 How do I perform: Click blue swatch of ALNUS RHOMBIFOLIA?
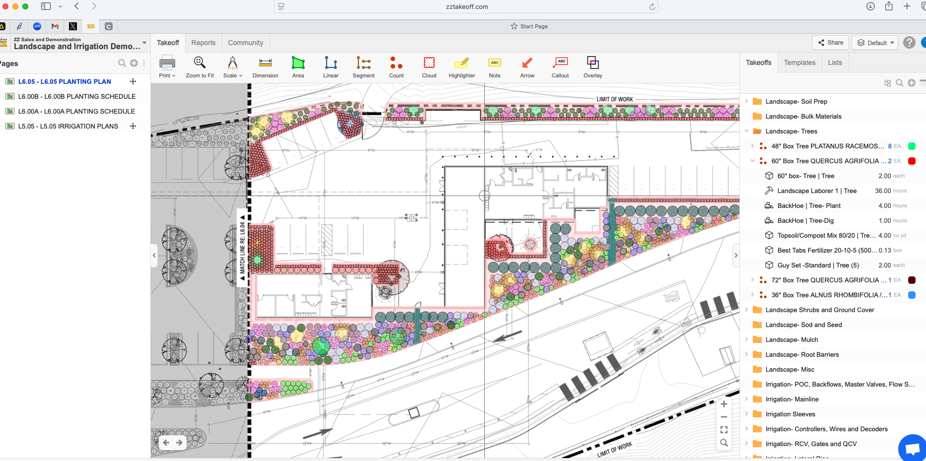click(912, 295)
